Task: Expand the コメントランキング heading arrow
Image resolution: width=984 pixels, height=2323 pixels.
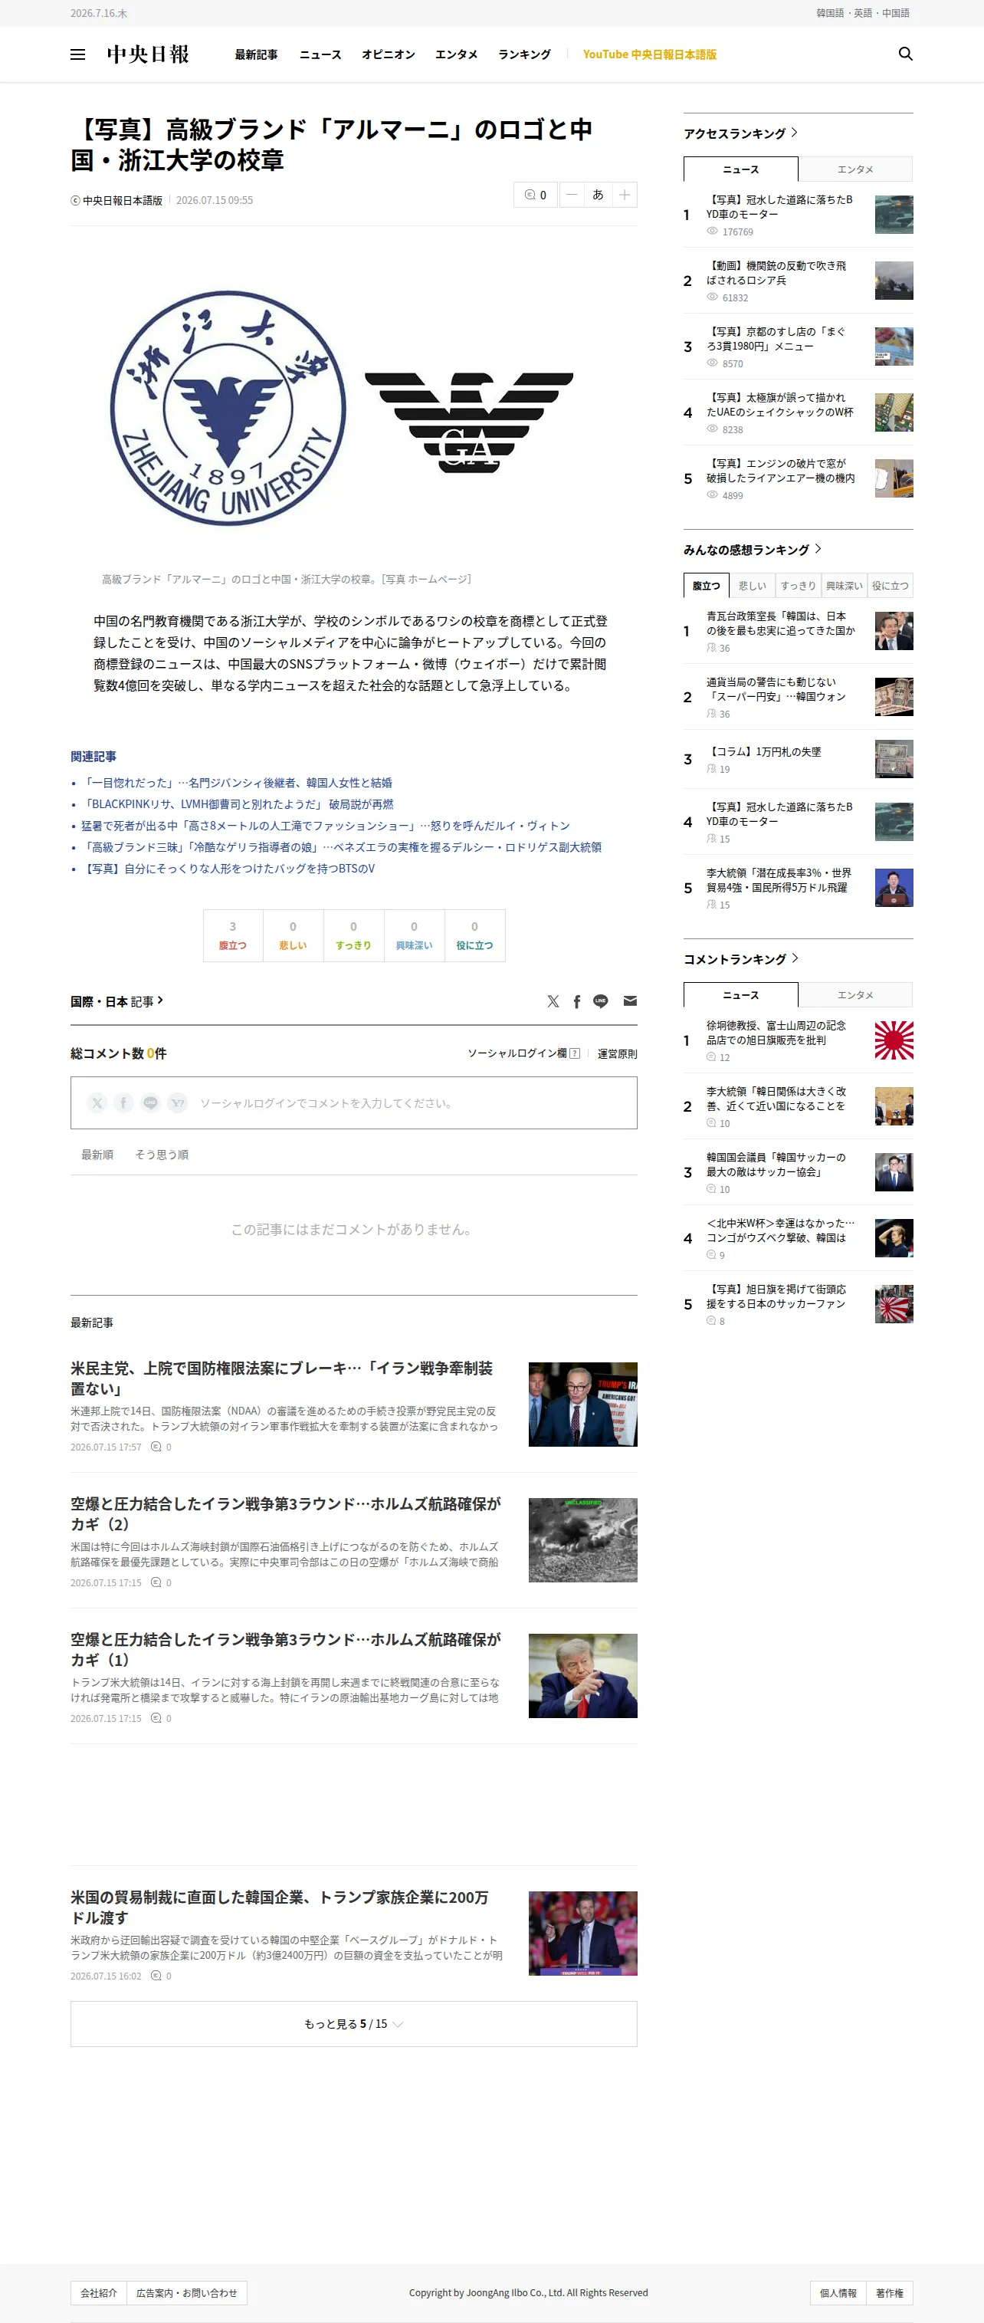Action: [x=795, y=958]
